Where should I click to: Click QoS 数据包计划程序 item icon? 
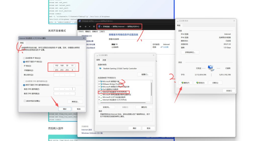coord(101,89)
